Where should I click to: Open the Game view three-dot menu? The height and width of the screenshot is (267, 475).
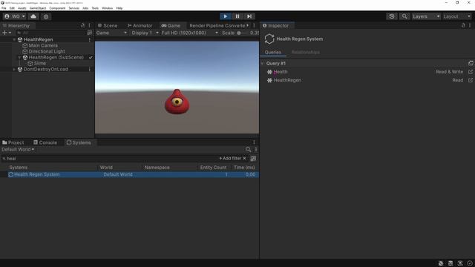[x=254, y=25]
